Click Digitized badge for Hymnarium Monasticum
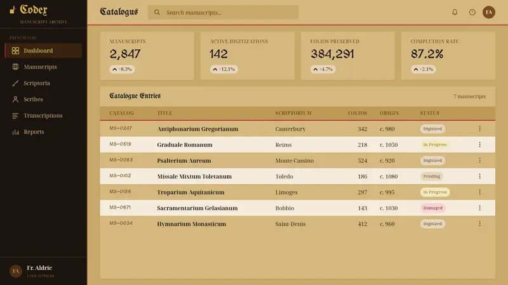Screen dimensions: 508x285 (432, 224)
